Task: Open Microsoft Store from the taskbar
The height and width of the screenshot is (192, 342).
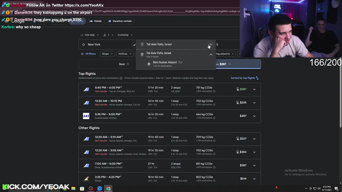Action: 82,189
